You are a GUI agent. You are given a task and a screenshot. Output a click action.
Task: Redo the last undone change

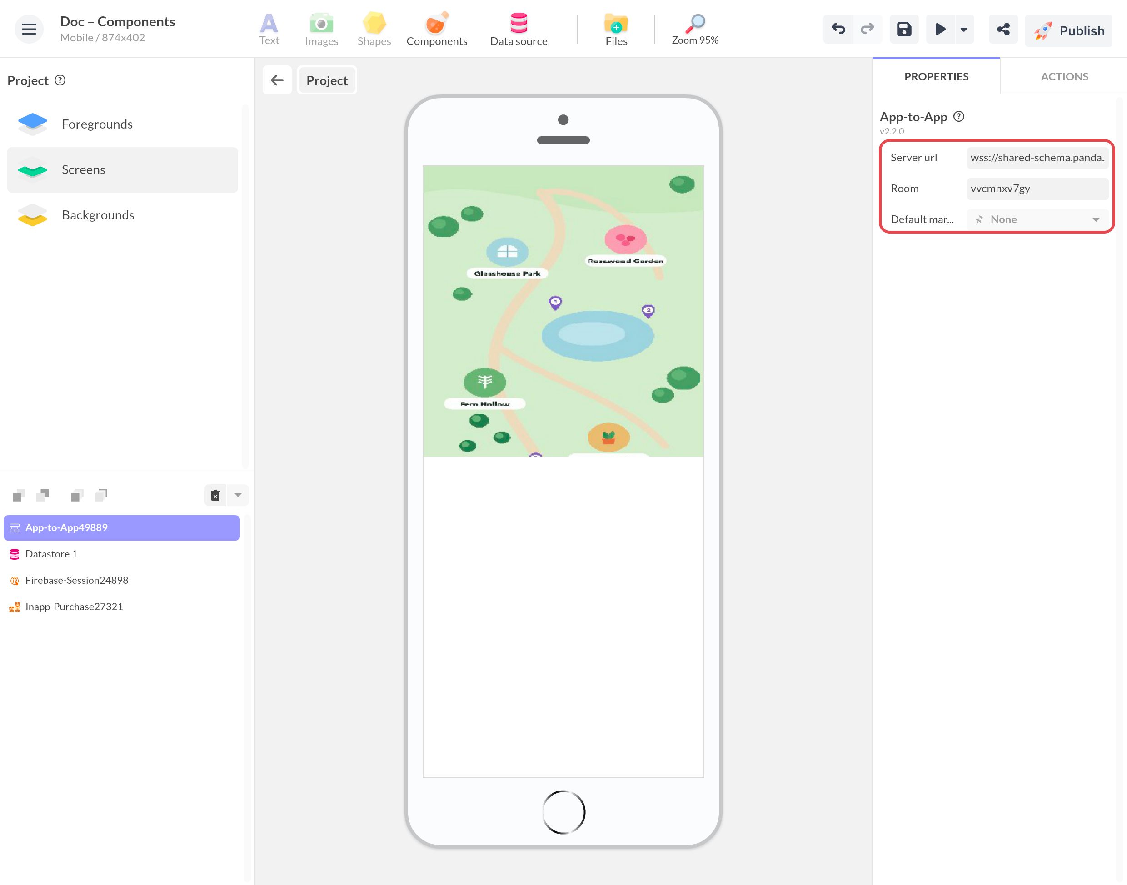(x=868, y=29)
